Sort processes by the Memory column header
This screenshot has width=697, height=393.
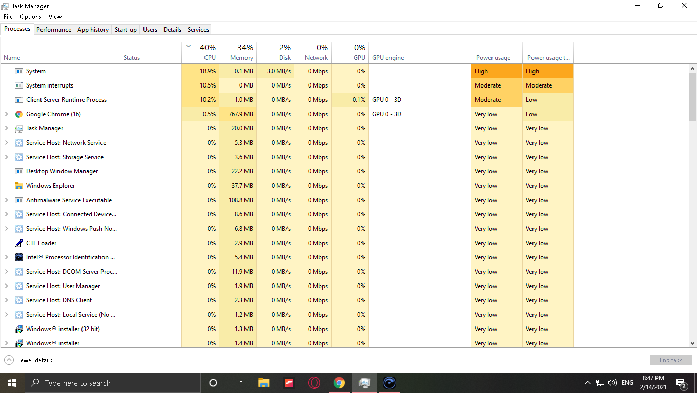point(238,53)
